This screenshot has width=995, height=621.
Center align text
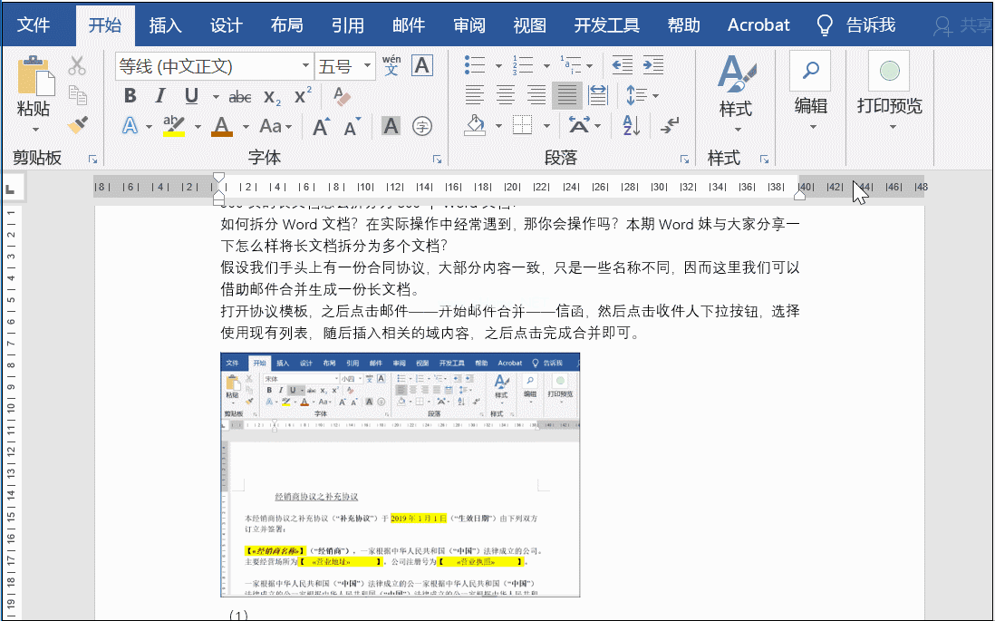pos(505,95)
